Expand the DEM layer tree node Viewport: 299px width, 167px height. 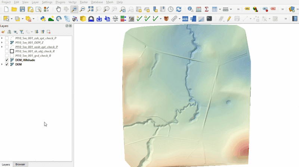2,64
